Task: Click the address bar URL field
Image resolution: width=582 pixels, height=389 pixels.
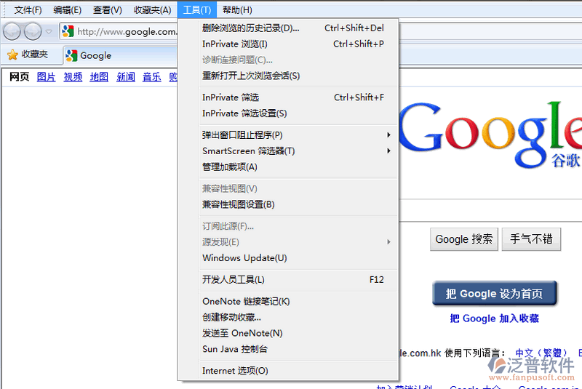Action: click(x=127, y=31)
